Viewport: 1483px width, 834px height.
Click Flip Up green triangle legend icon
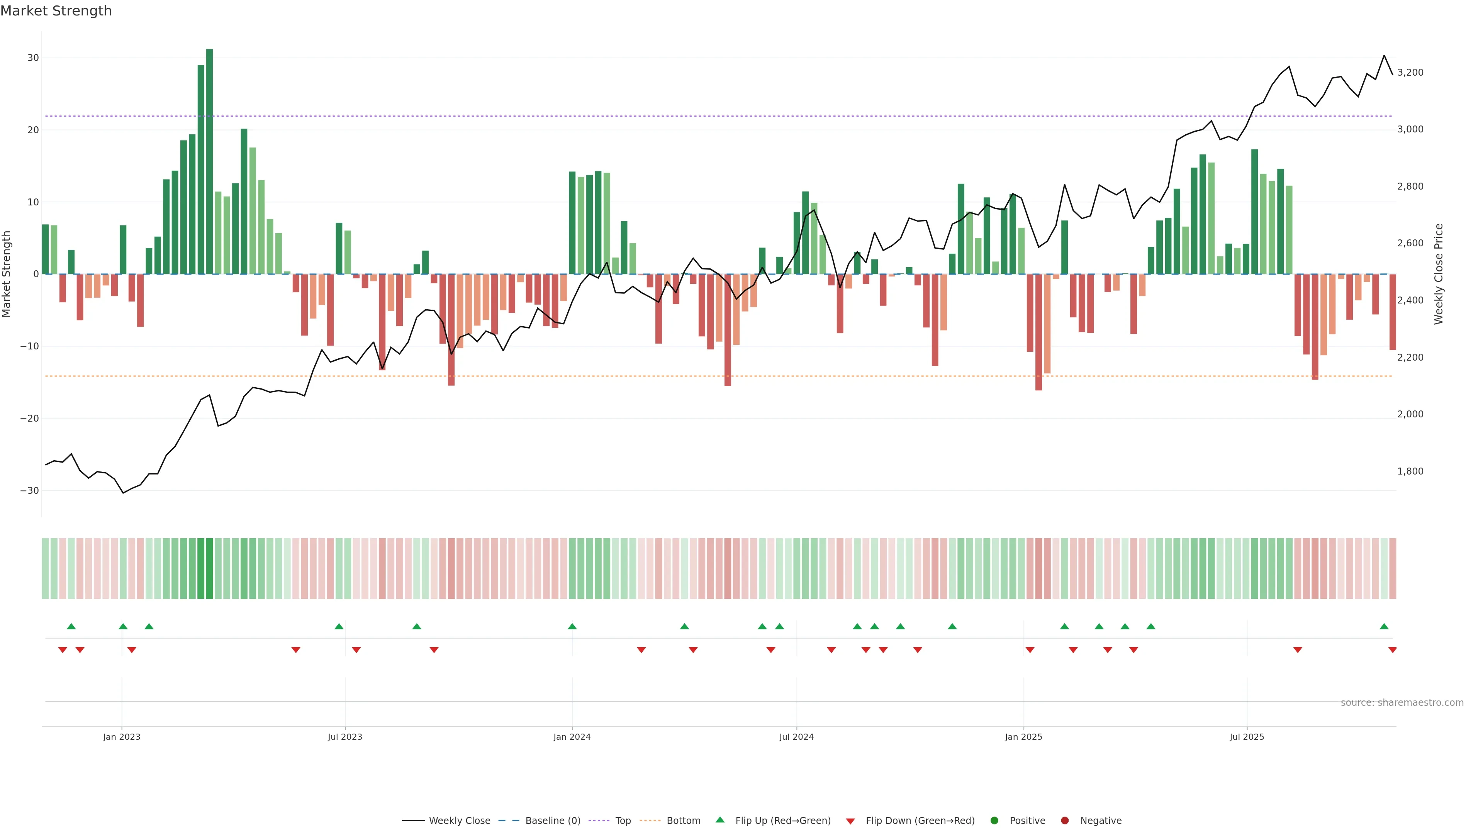719,820
